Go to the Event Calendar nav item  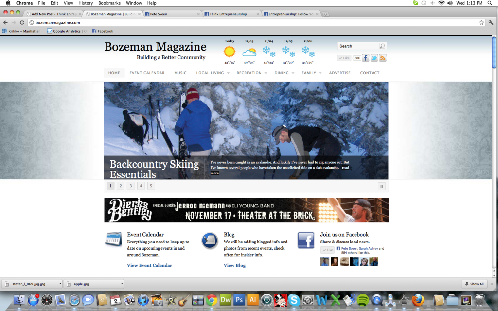click(x=147, y=73)
